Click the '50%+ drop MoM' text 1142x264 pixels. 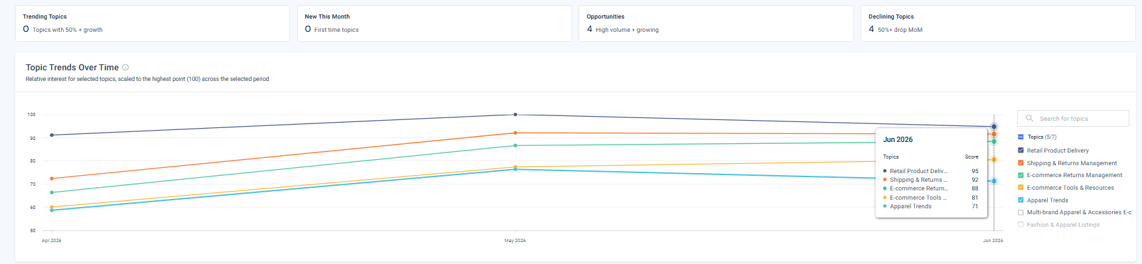tap(900, 30)
